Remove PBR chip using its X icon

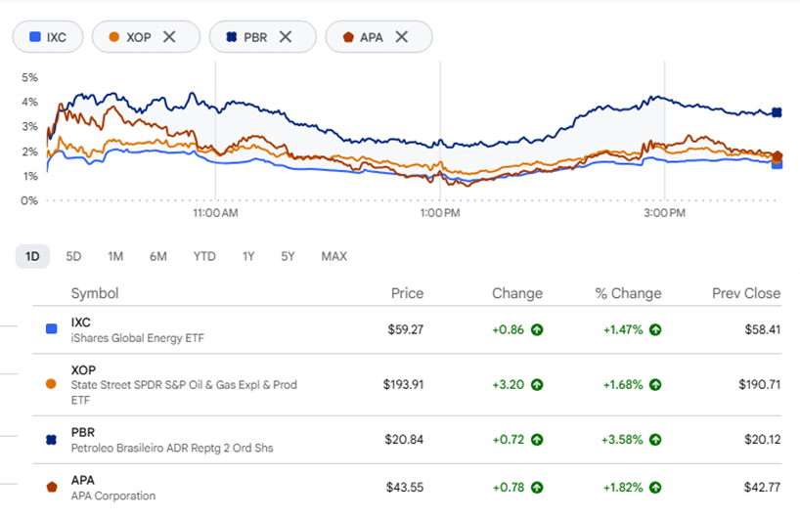coord(286,37)
